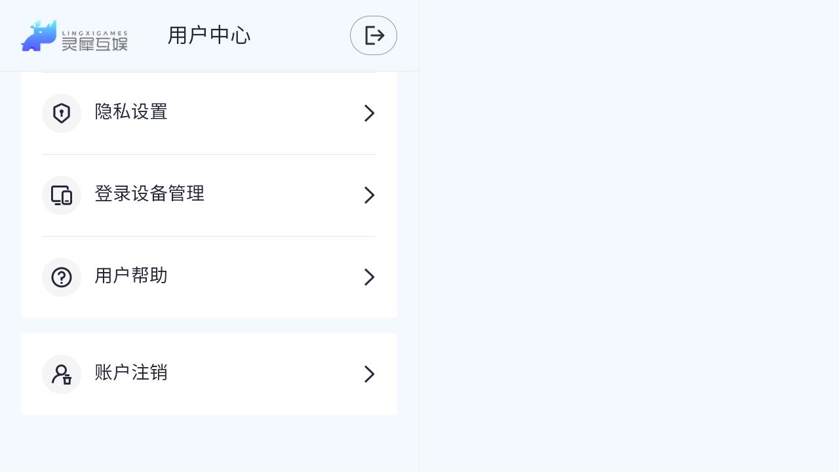Expand the 隐私设置 row chevron
Screen dimensions: 839x472
(x=370, y=113)
